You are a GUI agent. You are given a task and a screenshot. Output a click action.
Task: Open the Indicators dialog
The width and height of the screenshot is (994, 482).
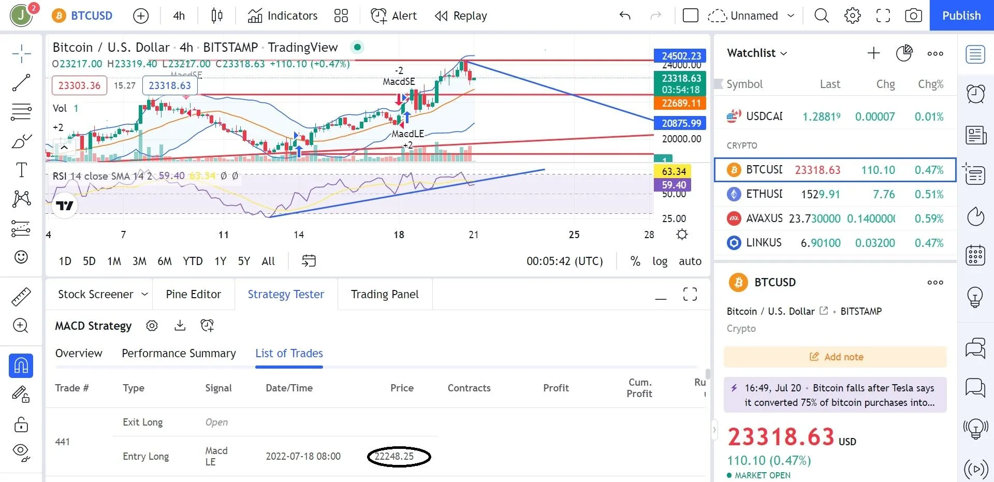pyautogui.click(x=282, y=16)
